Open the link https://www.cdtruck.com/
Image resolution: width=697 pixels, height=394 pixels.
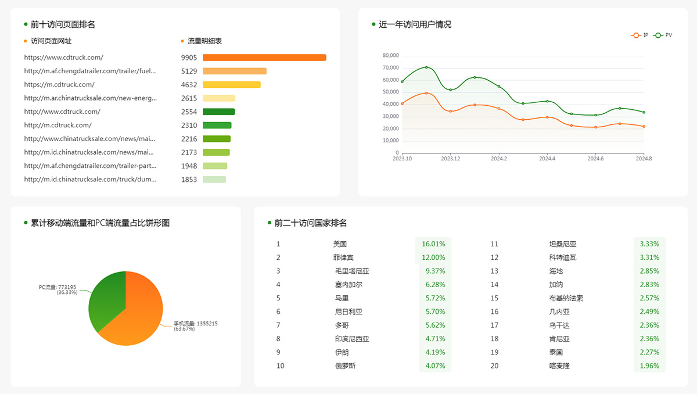click(x=63, y=58)
